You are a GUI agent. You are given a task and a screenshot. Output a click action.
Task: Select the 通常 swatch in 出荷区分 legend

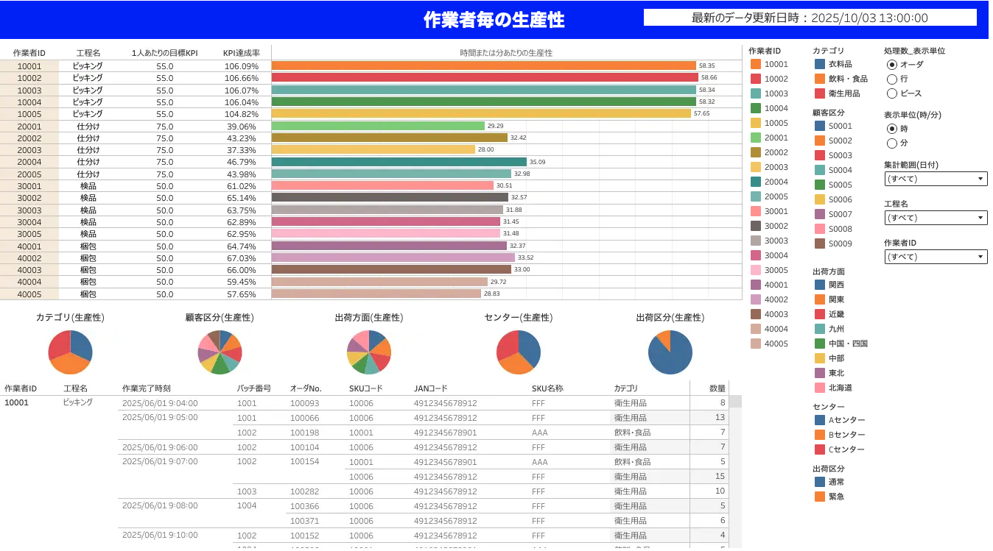pos(820,482)
